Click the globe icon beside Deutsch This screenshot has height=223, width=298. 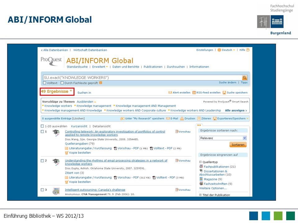coord(219,50)
